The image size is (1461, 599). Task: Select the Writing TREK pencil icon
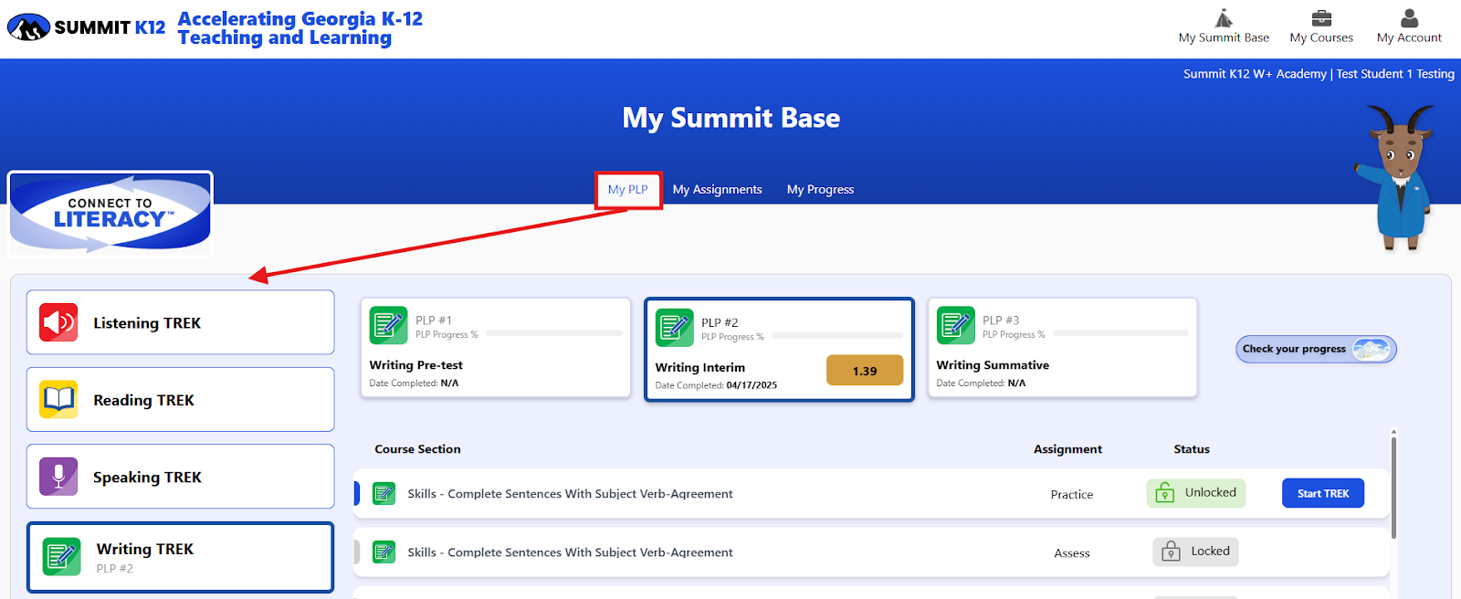(62, 556)
